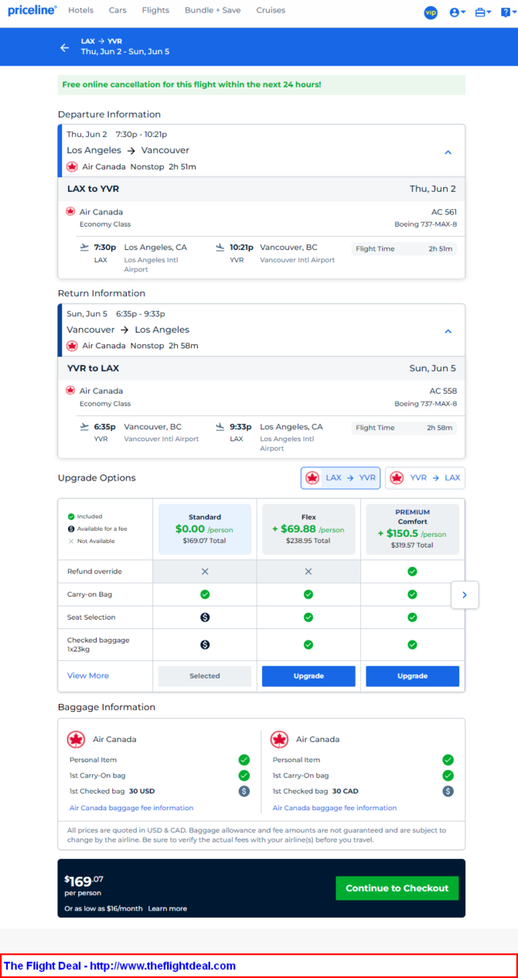The width and height of the screenshot is (518, 978).
Task: Click the dollar icon for Standard Seat Selection
Action: (205, 617)
